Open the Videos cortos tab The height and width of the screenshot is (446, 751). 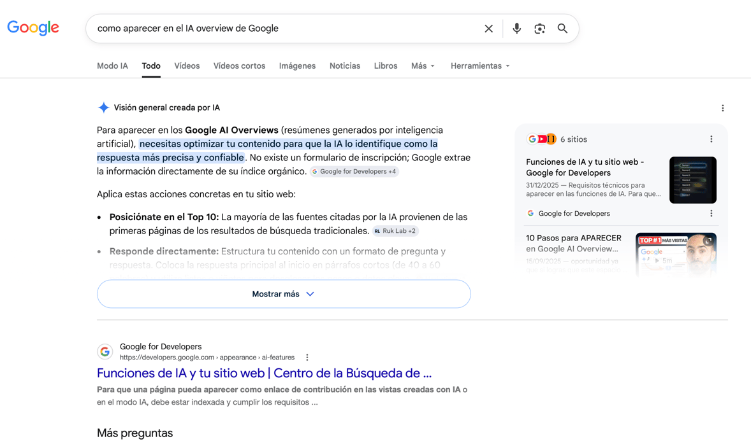pyautogui.click(x=239, y=66)
